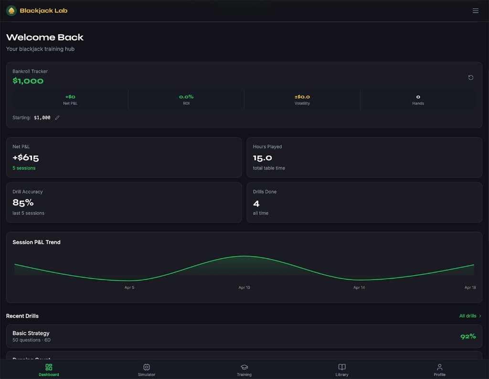Click the Drill Accuracy card
The height and width of the screenshot is (379, 489).
pos(124,202)
